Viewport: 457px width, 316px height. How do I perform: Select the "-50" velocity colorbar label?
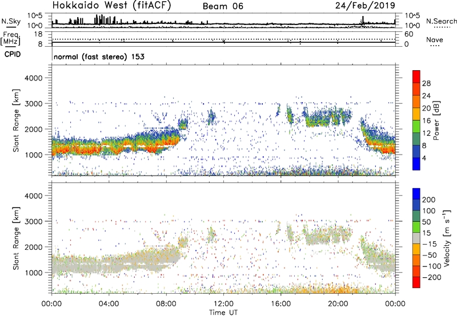430,255
